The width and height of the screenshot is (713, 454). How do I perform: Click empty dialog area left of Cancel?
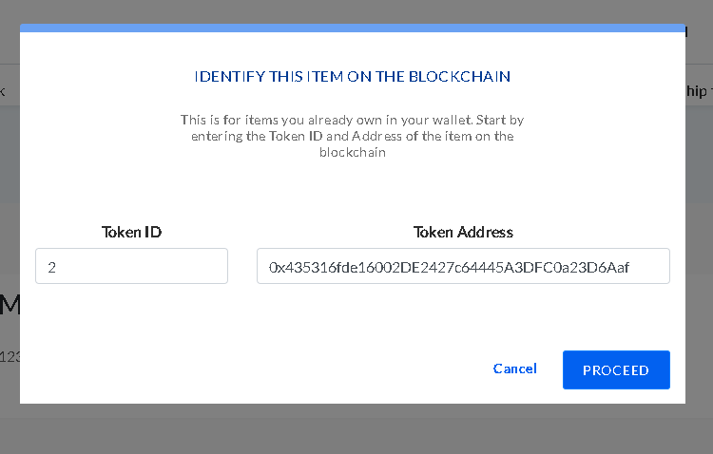click(255, 369)
